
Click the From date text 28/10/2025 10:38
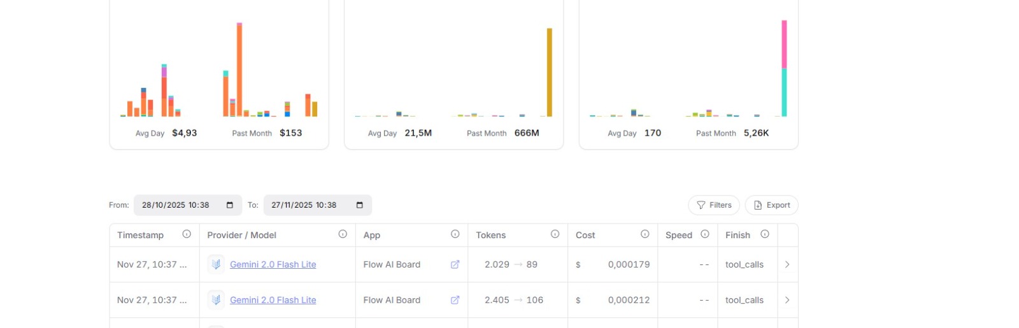(176, 205)
